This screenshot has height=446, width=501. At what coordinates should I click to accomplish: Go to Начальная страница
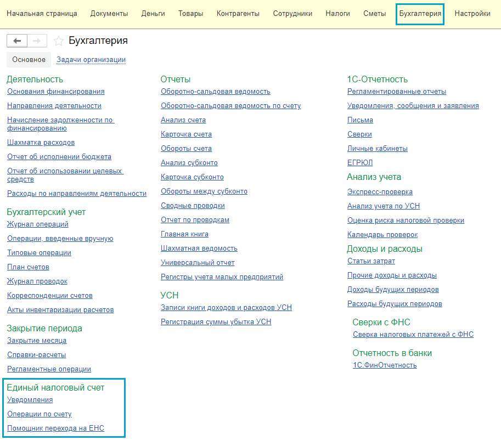42,14
